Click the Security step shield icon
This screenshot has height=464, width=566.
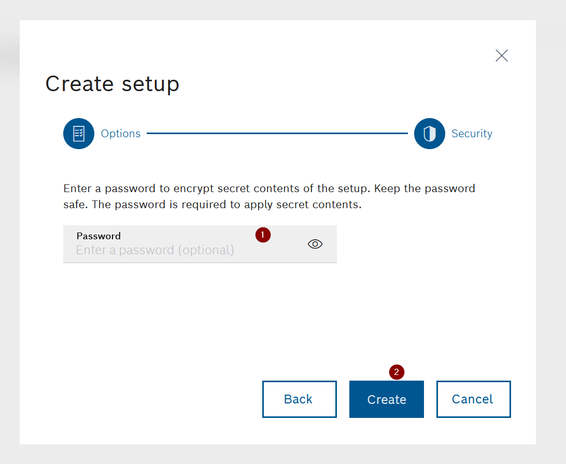point(430,134)
